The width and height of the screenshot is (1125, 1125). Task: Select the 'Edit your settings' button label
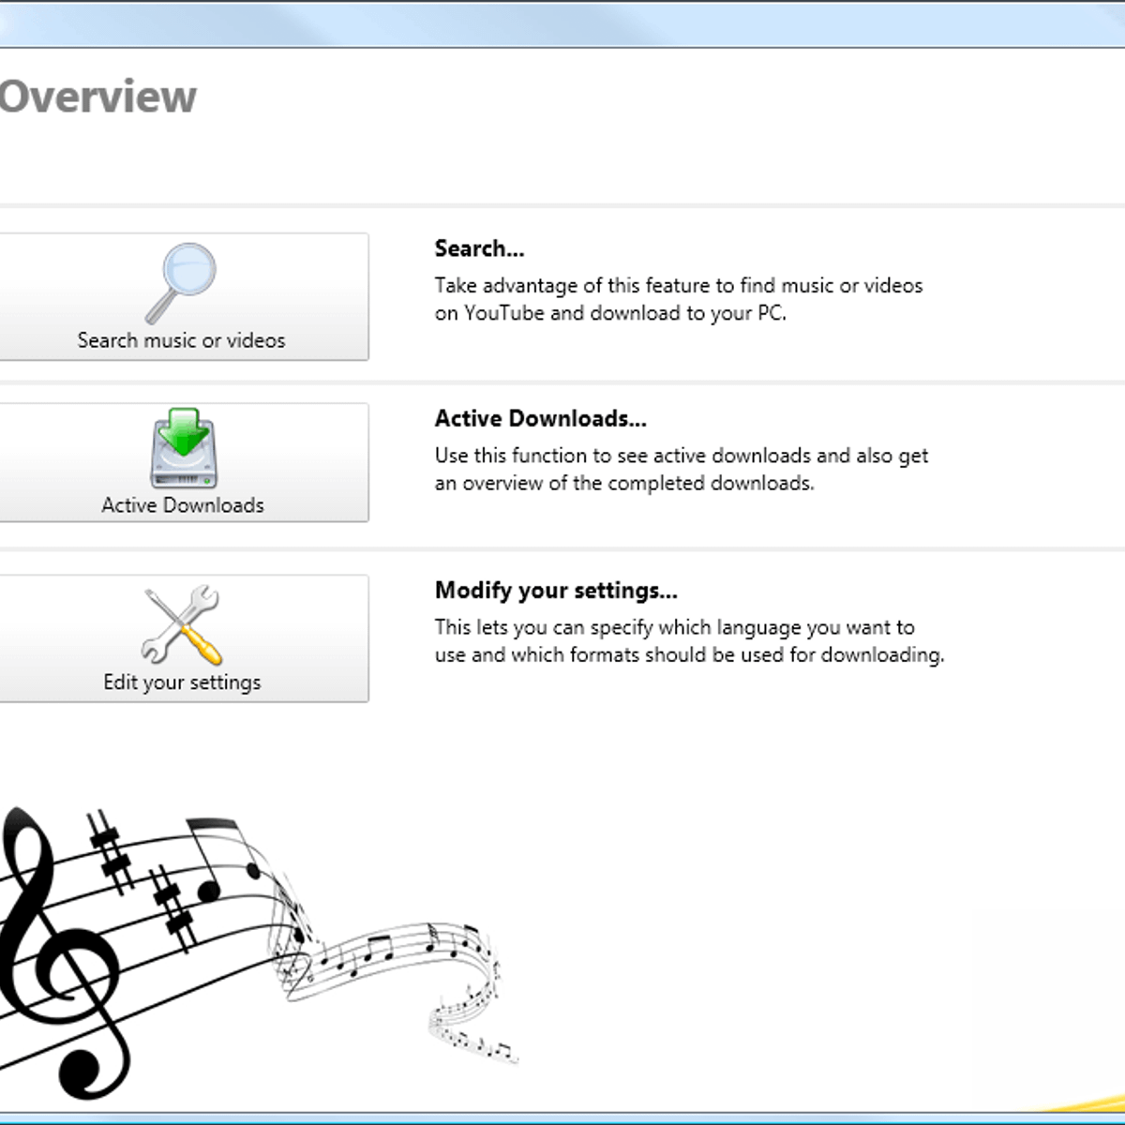coord(182,682)
